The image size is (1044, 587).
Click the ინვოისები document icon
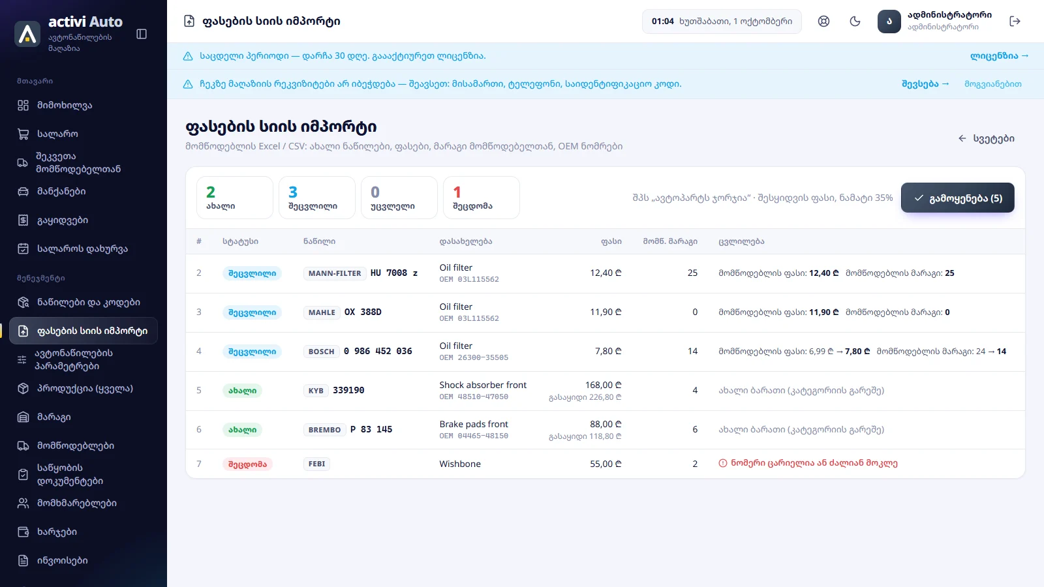click(x=23, y=561)
